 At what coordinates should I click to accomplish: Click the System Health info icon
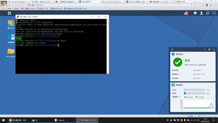[x=173, y=54]
